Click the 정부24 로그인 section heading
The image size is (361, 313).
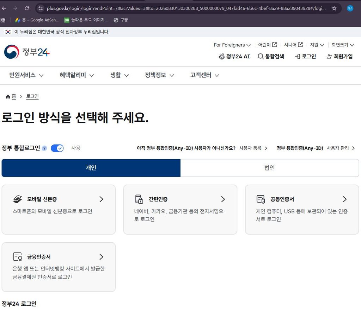pos(19,304)
